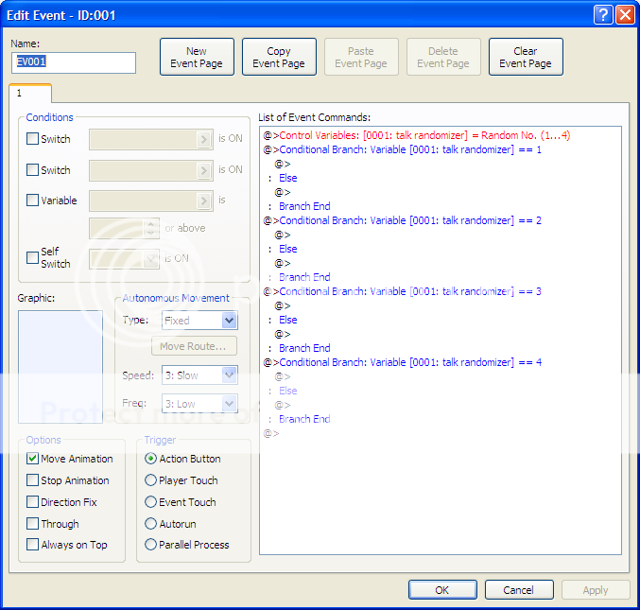Enable the Self Switch condition checkbox
The image size is (640, 610).
33,257
